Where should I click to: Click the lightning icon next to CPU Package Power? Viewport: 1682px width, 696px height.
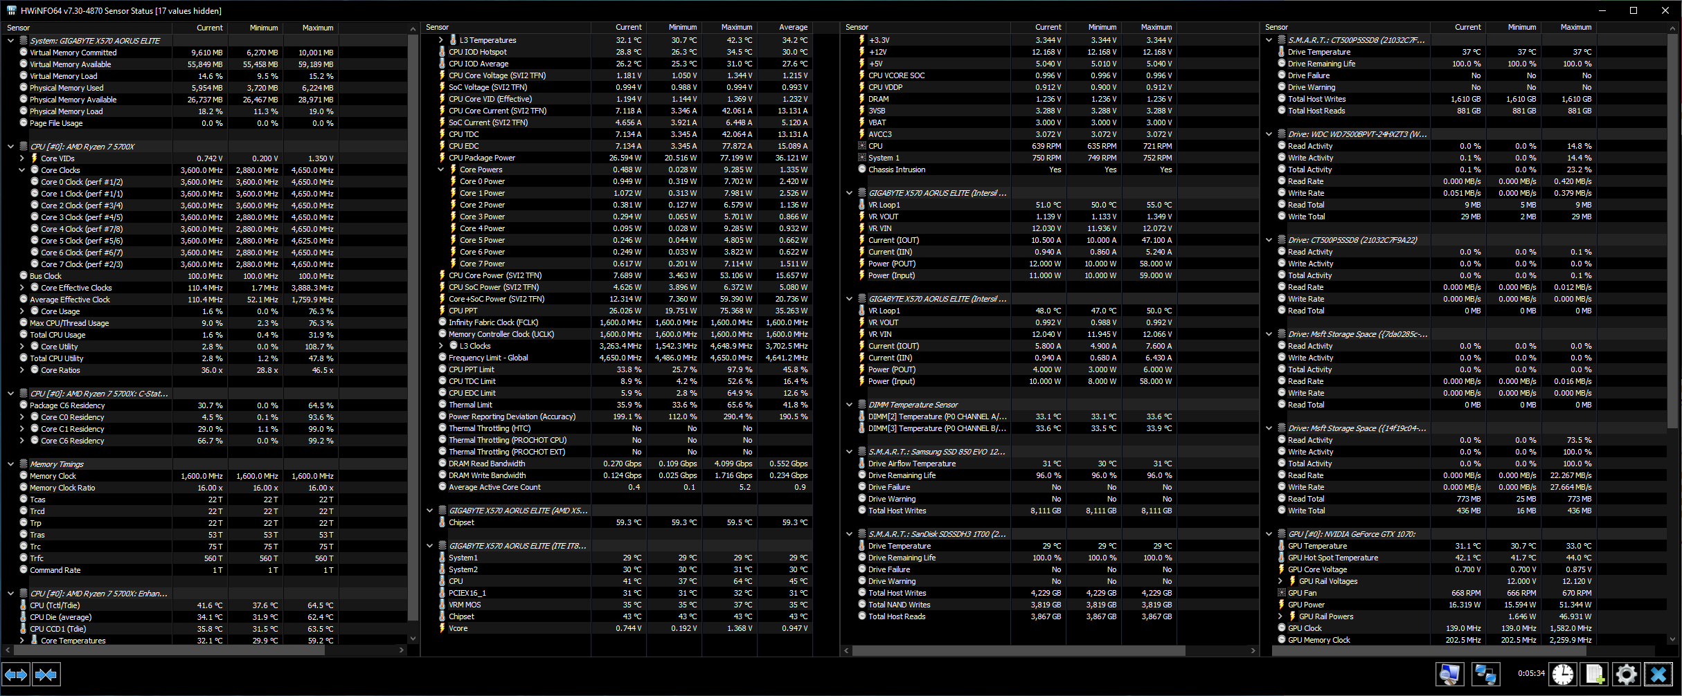pos(442,158)
